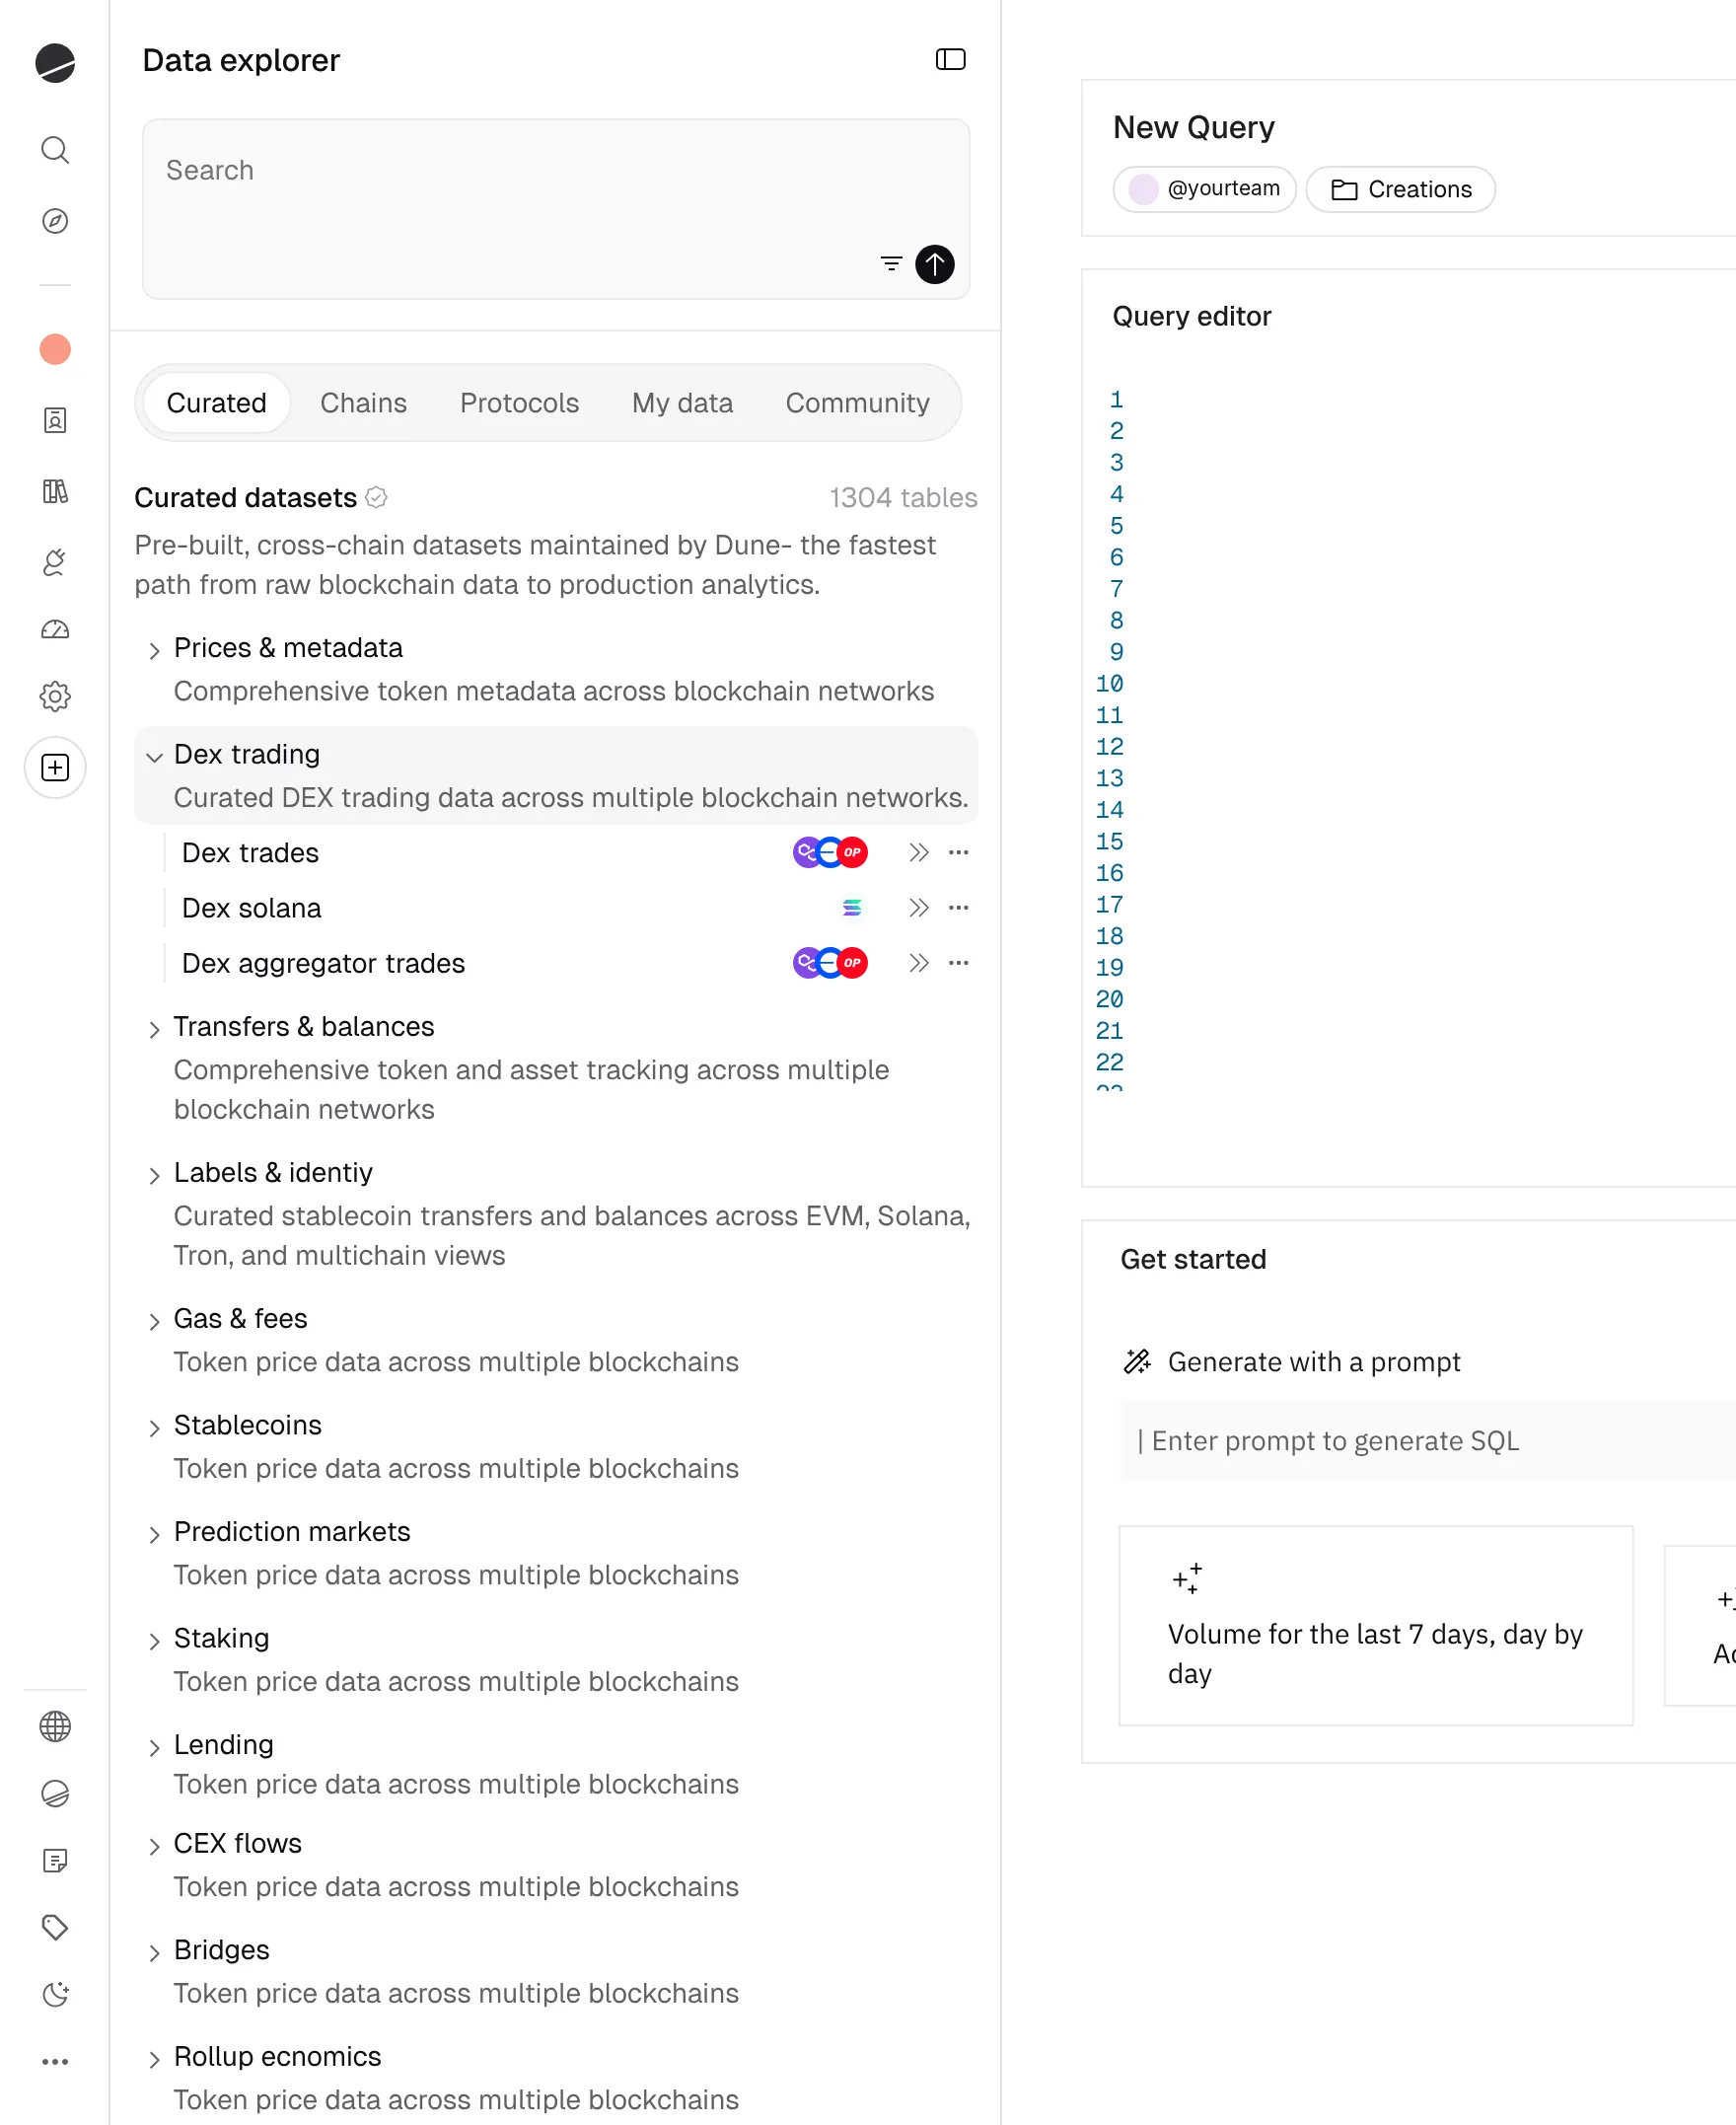The image size is (1736, 2125).
Task: Choose Volume for the last 7 days suggestion
Action: point(1375,1626)
